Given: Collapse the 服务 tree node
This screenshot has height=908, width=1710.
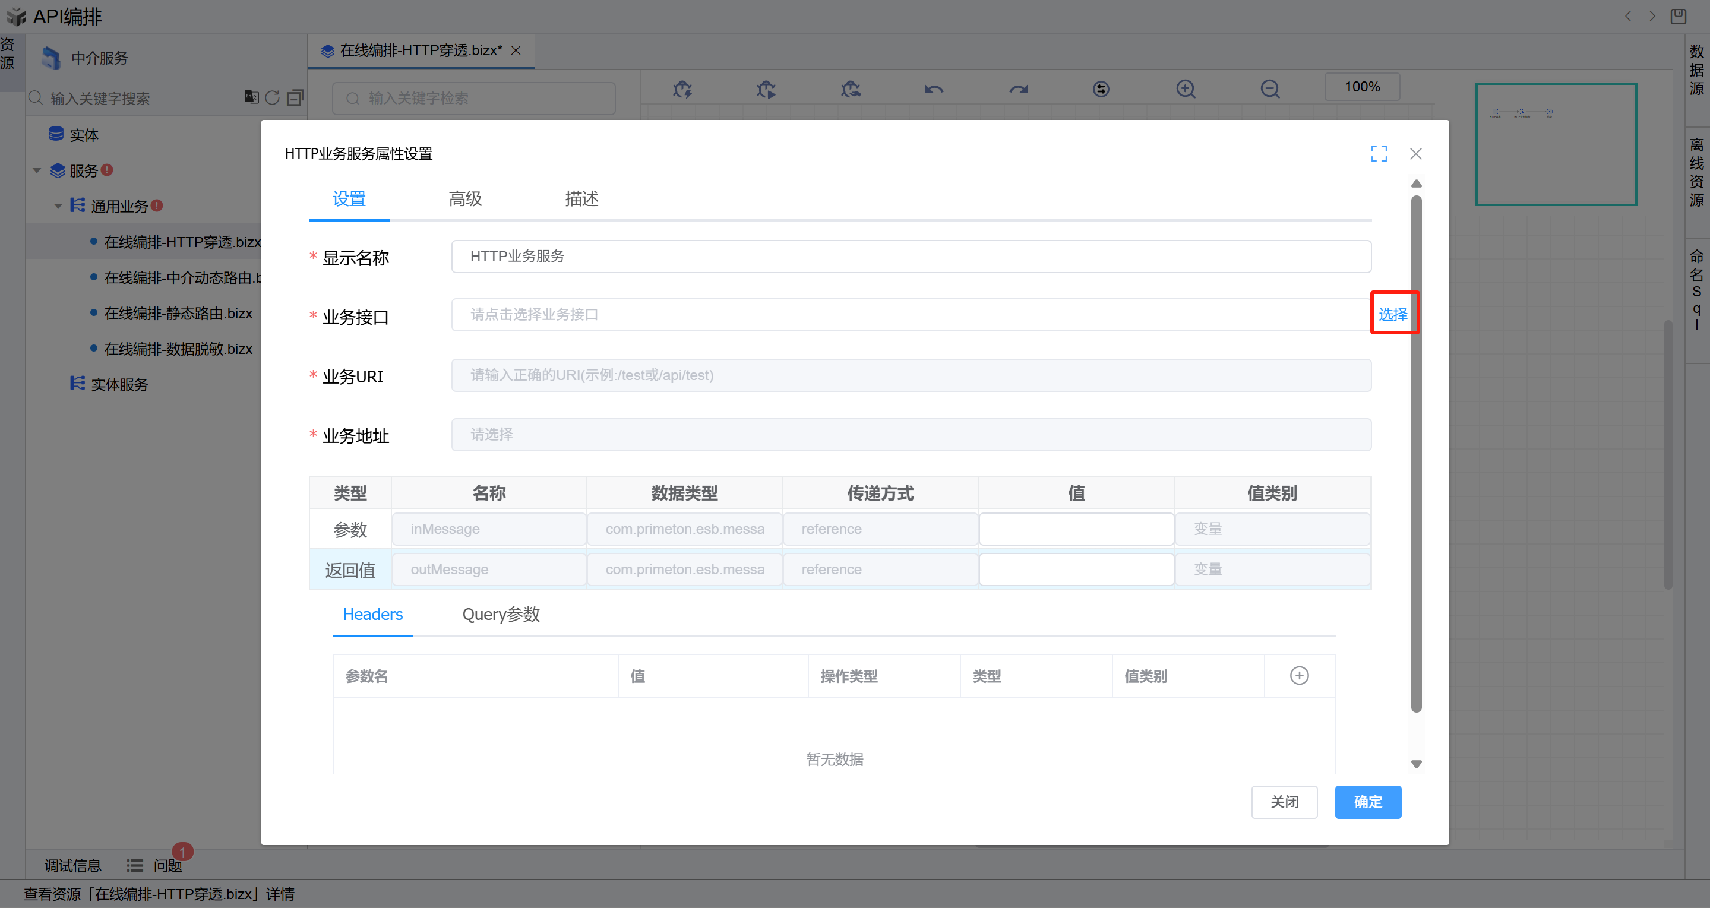Looking at the screenshot, I should point(37,171).
